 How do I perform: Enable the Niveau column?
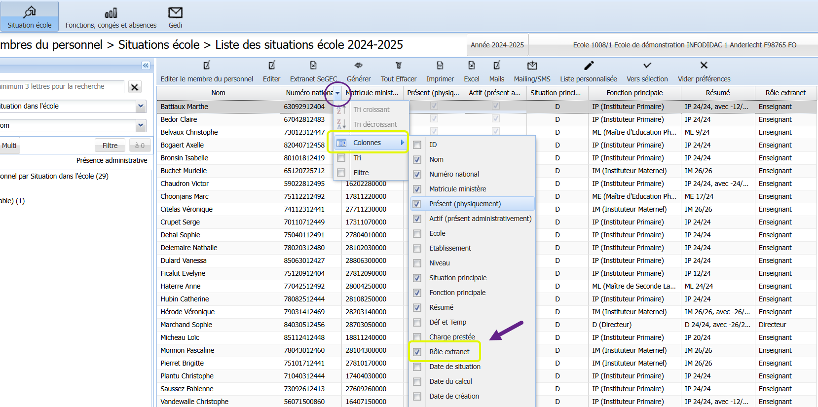tap(417, 263)
